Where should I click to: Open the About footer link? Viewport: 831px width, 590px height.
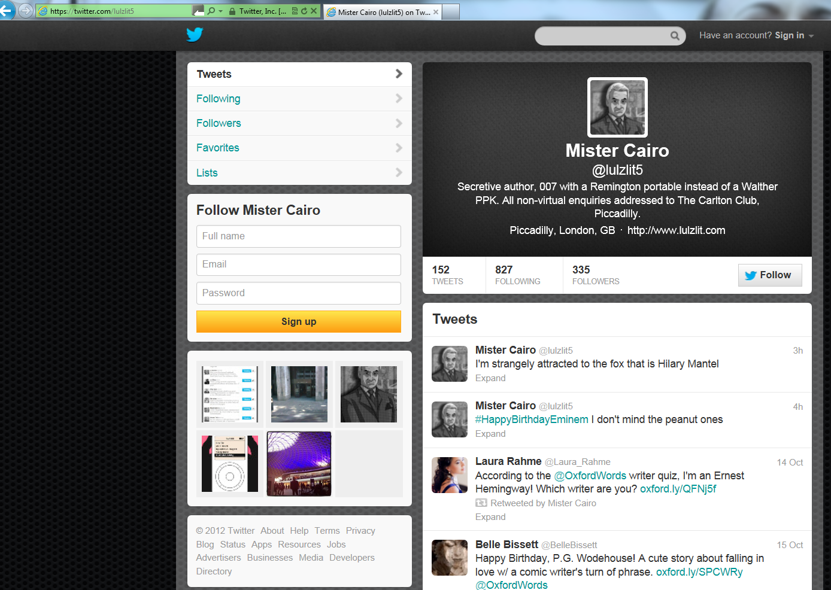click(x=272, y=531)
